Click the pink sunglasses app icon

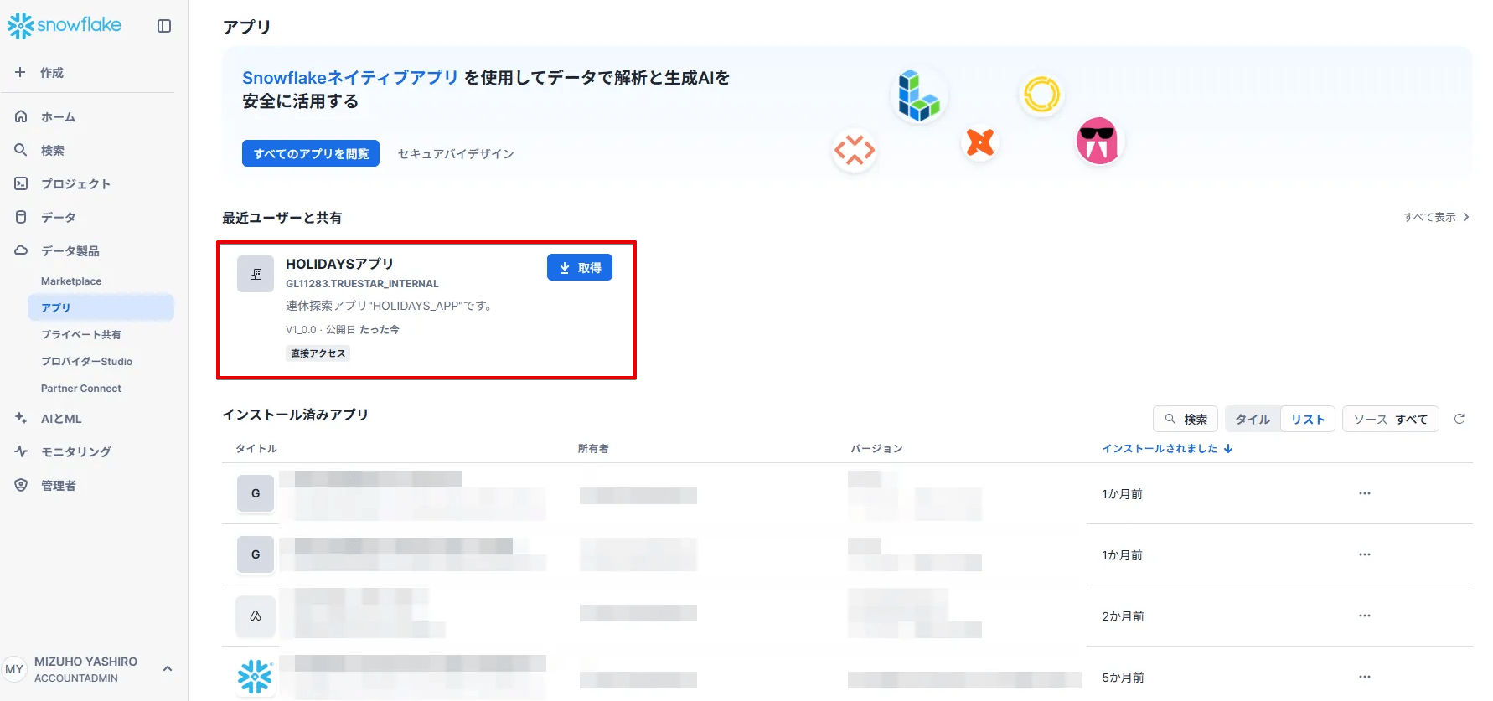1098,141
